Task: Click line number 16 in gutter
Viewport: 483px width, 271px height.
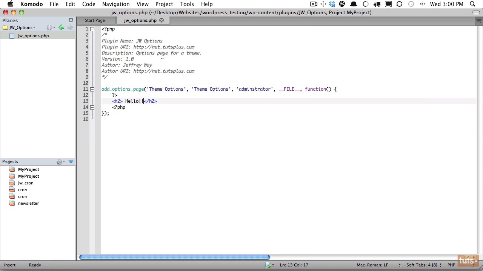Action: point(86,119)
